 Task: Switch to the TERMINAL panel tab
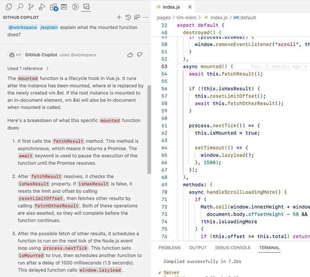269,248
